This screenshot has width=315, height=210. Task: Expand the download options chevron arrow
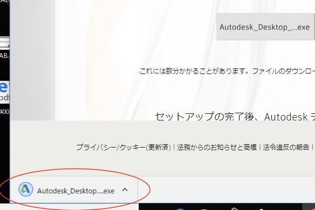(125, 190)
